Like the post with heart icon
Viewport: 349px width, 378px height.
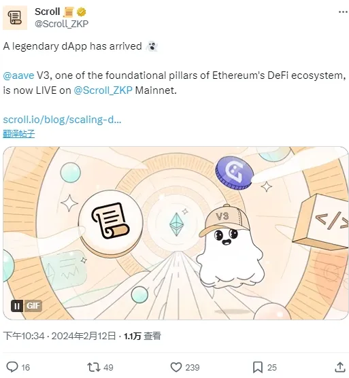pos(176,367)
